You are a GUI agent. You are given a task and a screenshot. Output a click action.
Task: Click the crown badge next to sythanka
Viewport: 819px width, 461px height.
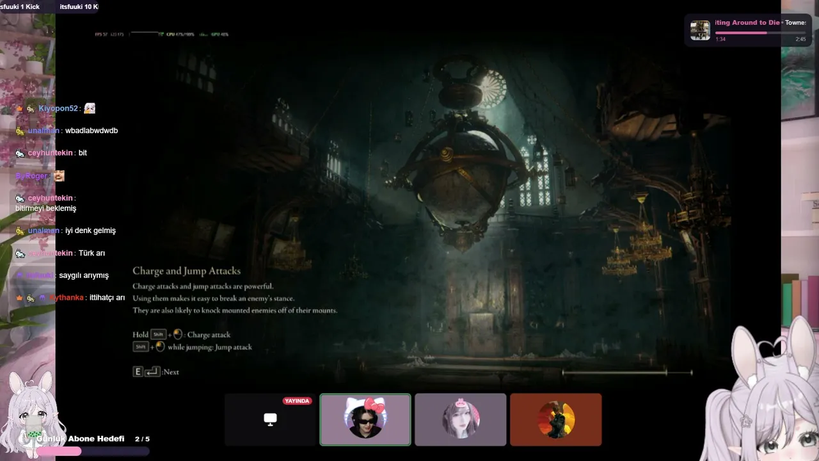20,298
